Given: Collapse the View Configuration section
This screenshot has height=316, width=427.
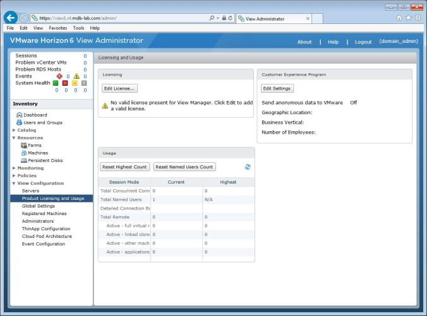Looking at the screenshot, I should pyautogui.click(x=15, y=183).
